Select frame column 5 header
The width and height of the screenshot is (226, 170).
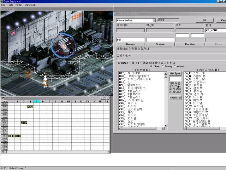(x=36, y=102)
